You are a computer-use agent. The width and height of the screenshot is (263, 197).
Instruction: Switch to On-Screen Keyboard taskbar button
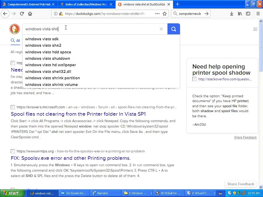click(74, 193)
